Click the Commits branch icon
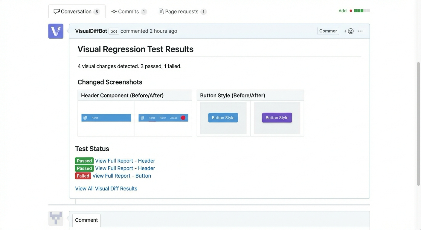Image resolution: width=421 pixels, height=230 pixels. [x=114, y=11]
